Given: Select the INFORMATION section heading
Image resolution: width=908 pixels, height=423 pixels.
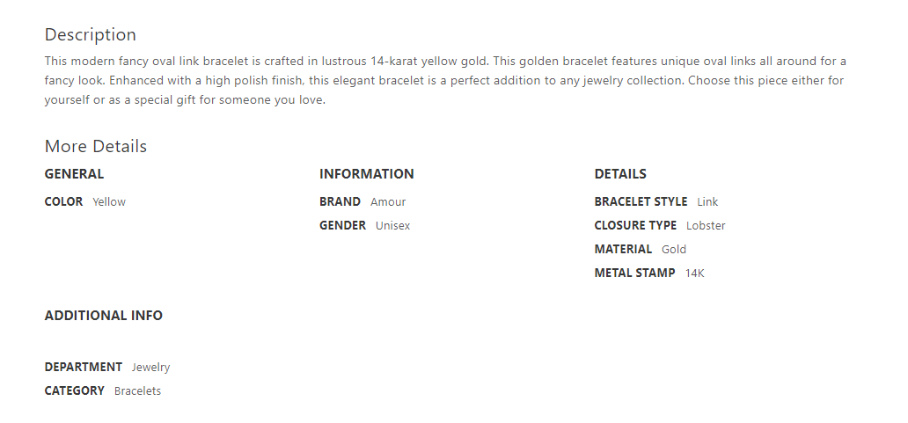Looking at the screenshot, I should click(x=366, y=174).
